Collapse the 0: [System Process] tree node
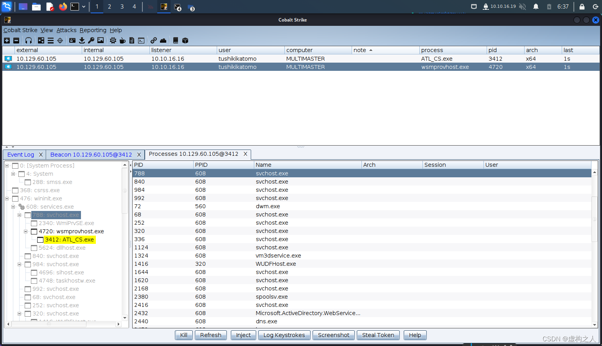The image size is (602, 346). point(7,166)
